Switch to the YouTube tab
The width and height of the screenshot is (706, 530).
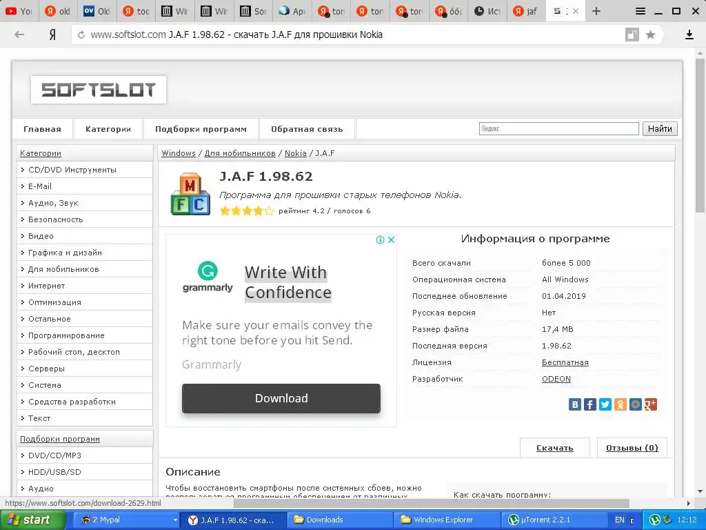(x=19, y=11)
